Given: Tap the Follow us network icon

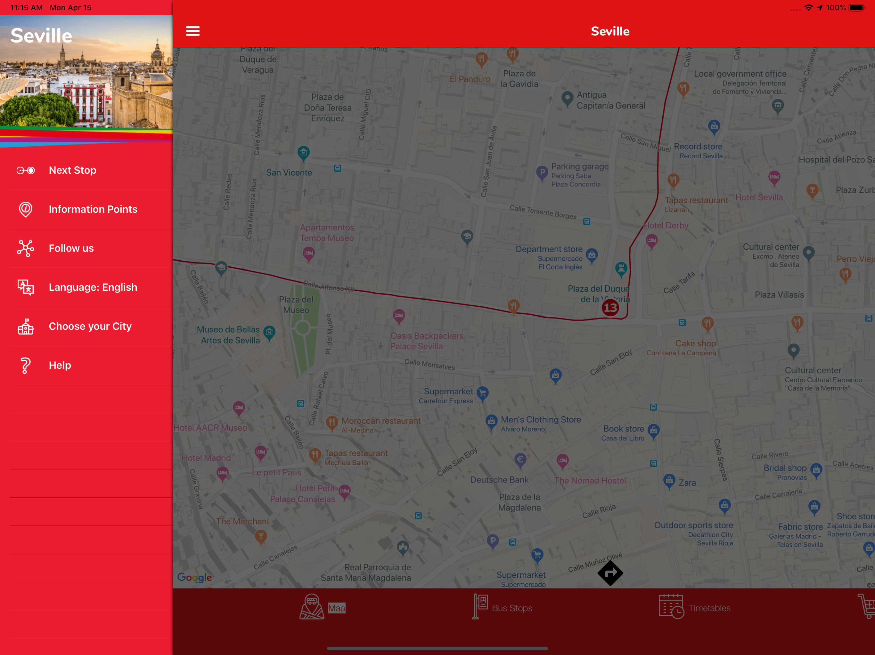Looking at the screenshot, I should 26,248.
